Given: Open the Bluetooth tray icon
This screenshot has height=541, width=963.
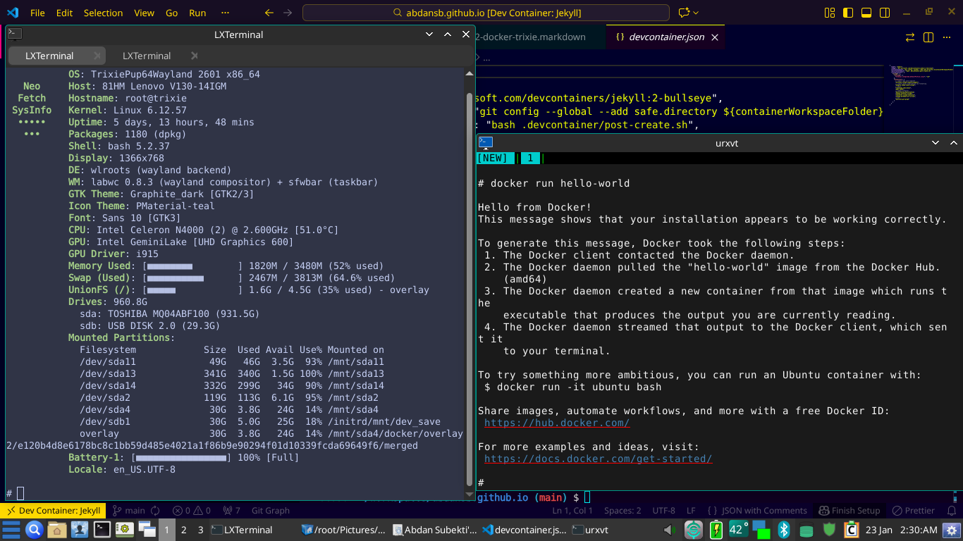Looking at the screenshot, I should tap(785, 530).
